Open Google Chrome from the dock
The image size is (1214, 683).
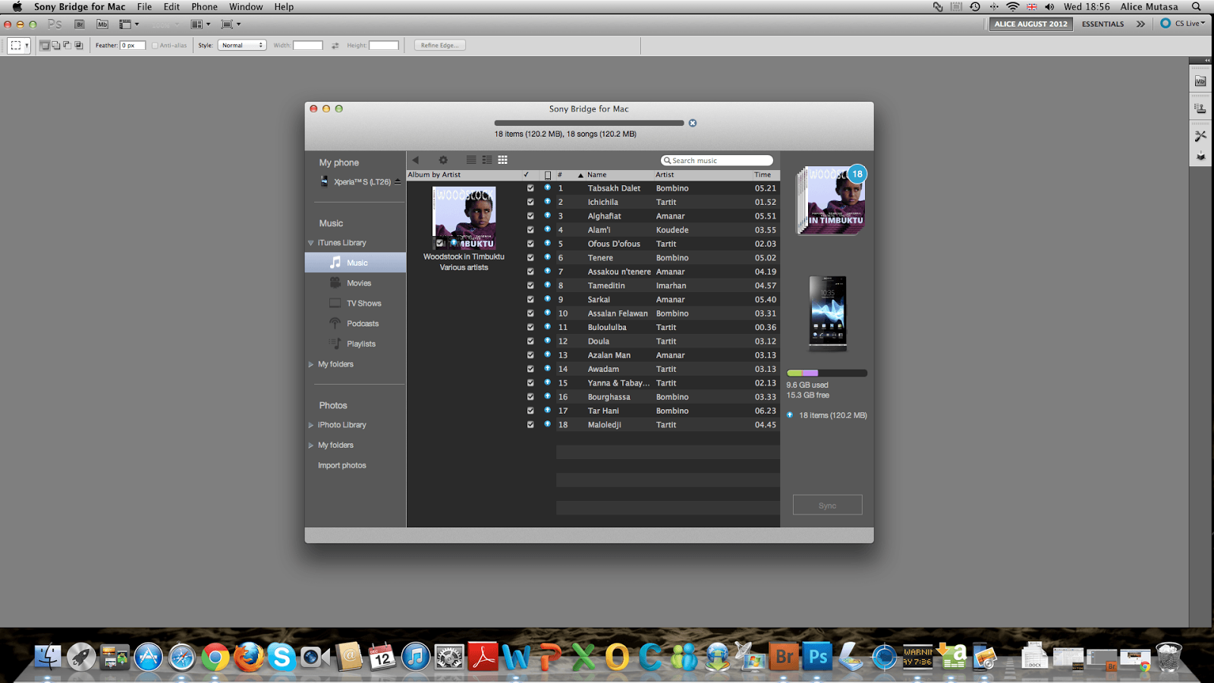coord(215,656)
